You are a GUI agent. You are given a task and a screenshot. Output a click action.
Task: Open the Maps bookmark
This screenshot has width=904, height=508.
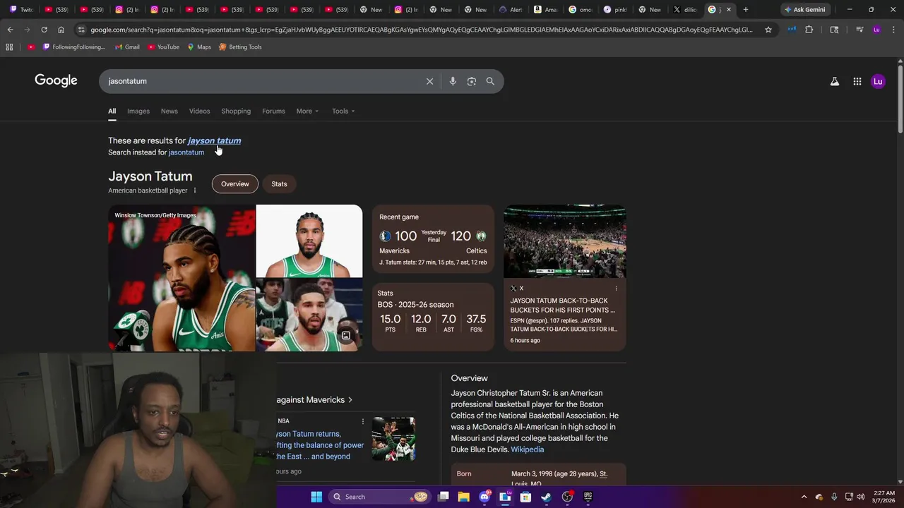pos(199,47)
